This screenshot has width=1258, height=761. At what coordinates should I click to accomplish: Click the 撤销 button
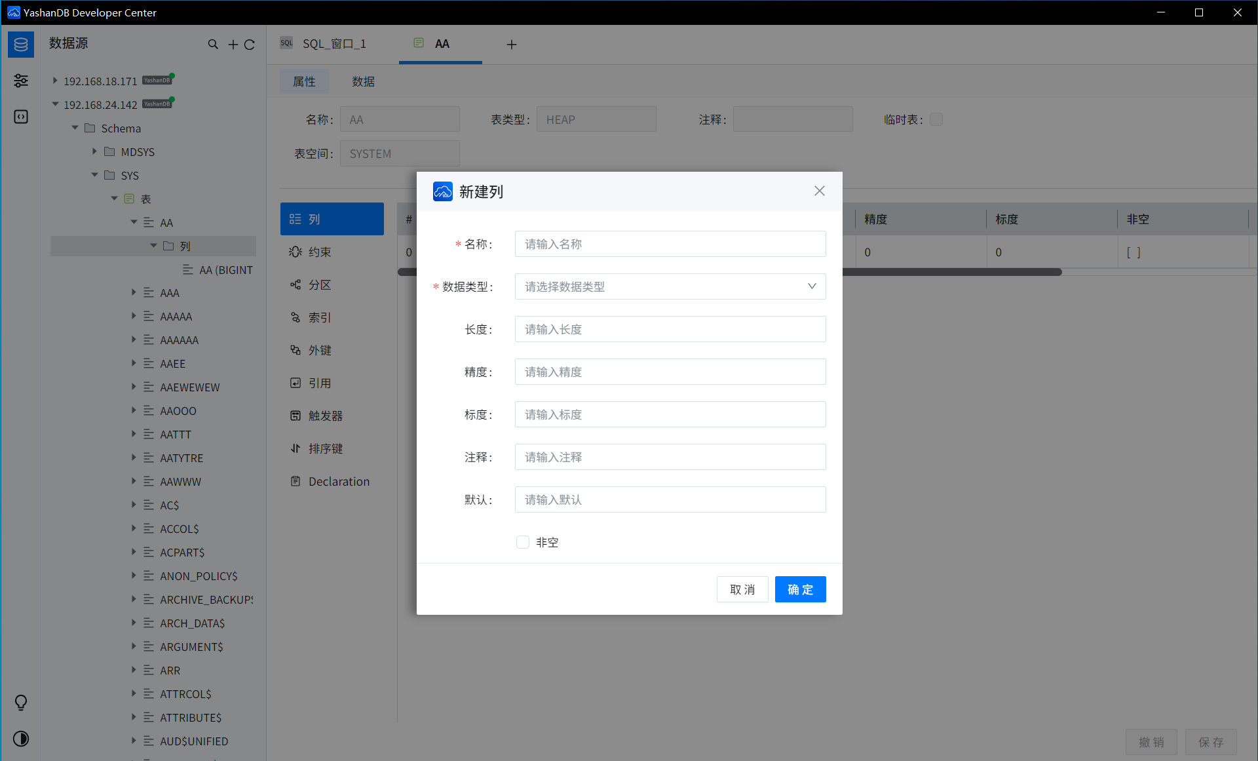point(1151,742)
